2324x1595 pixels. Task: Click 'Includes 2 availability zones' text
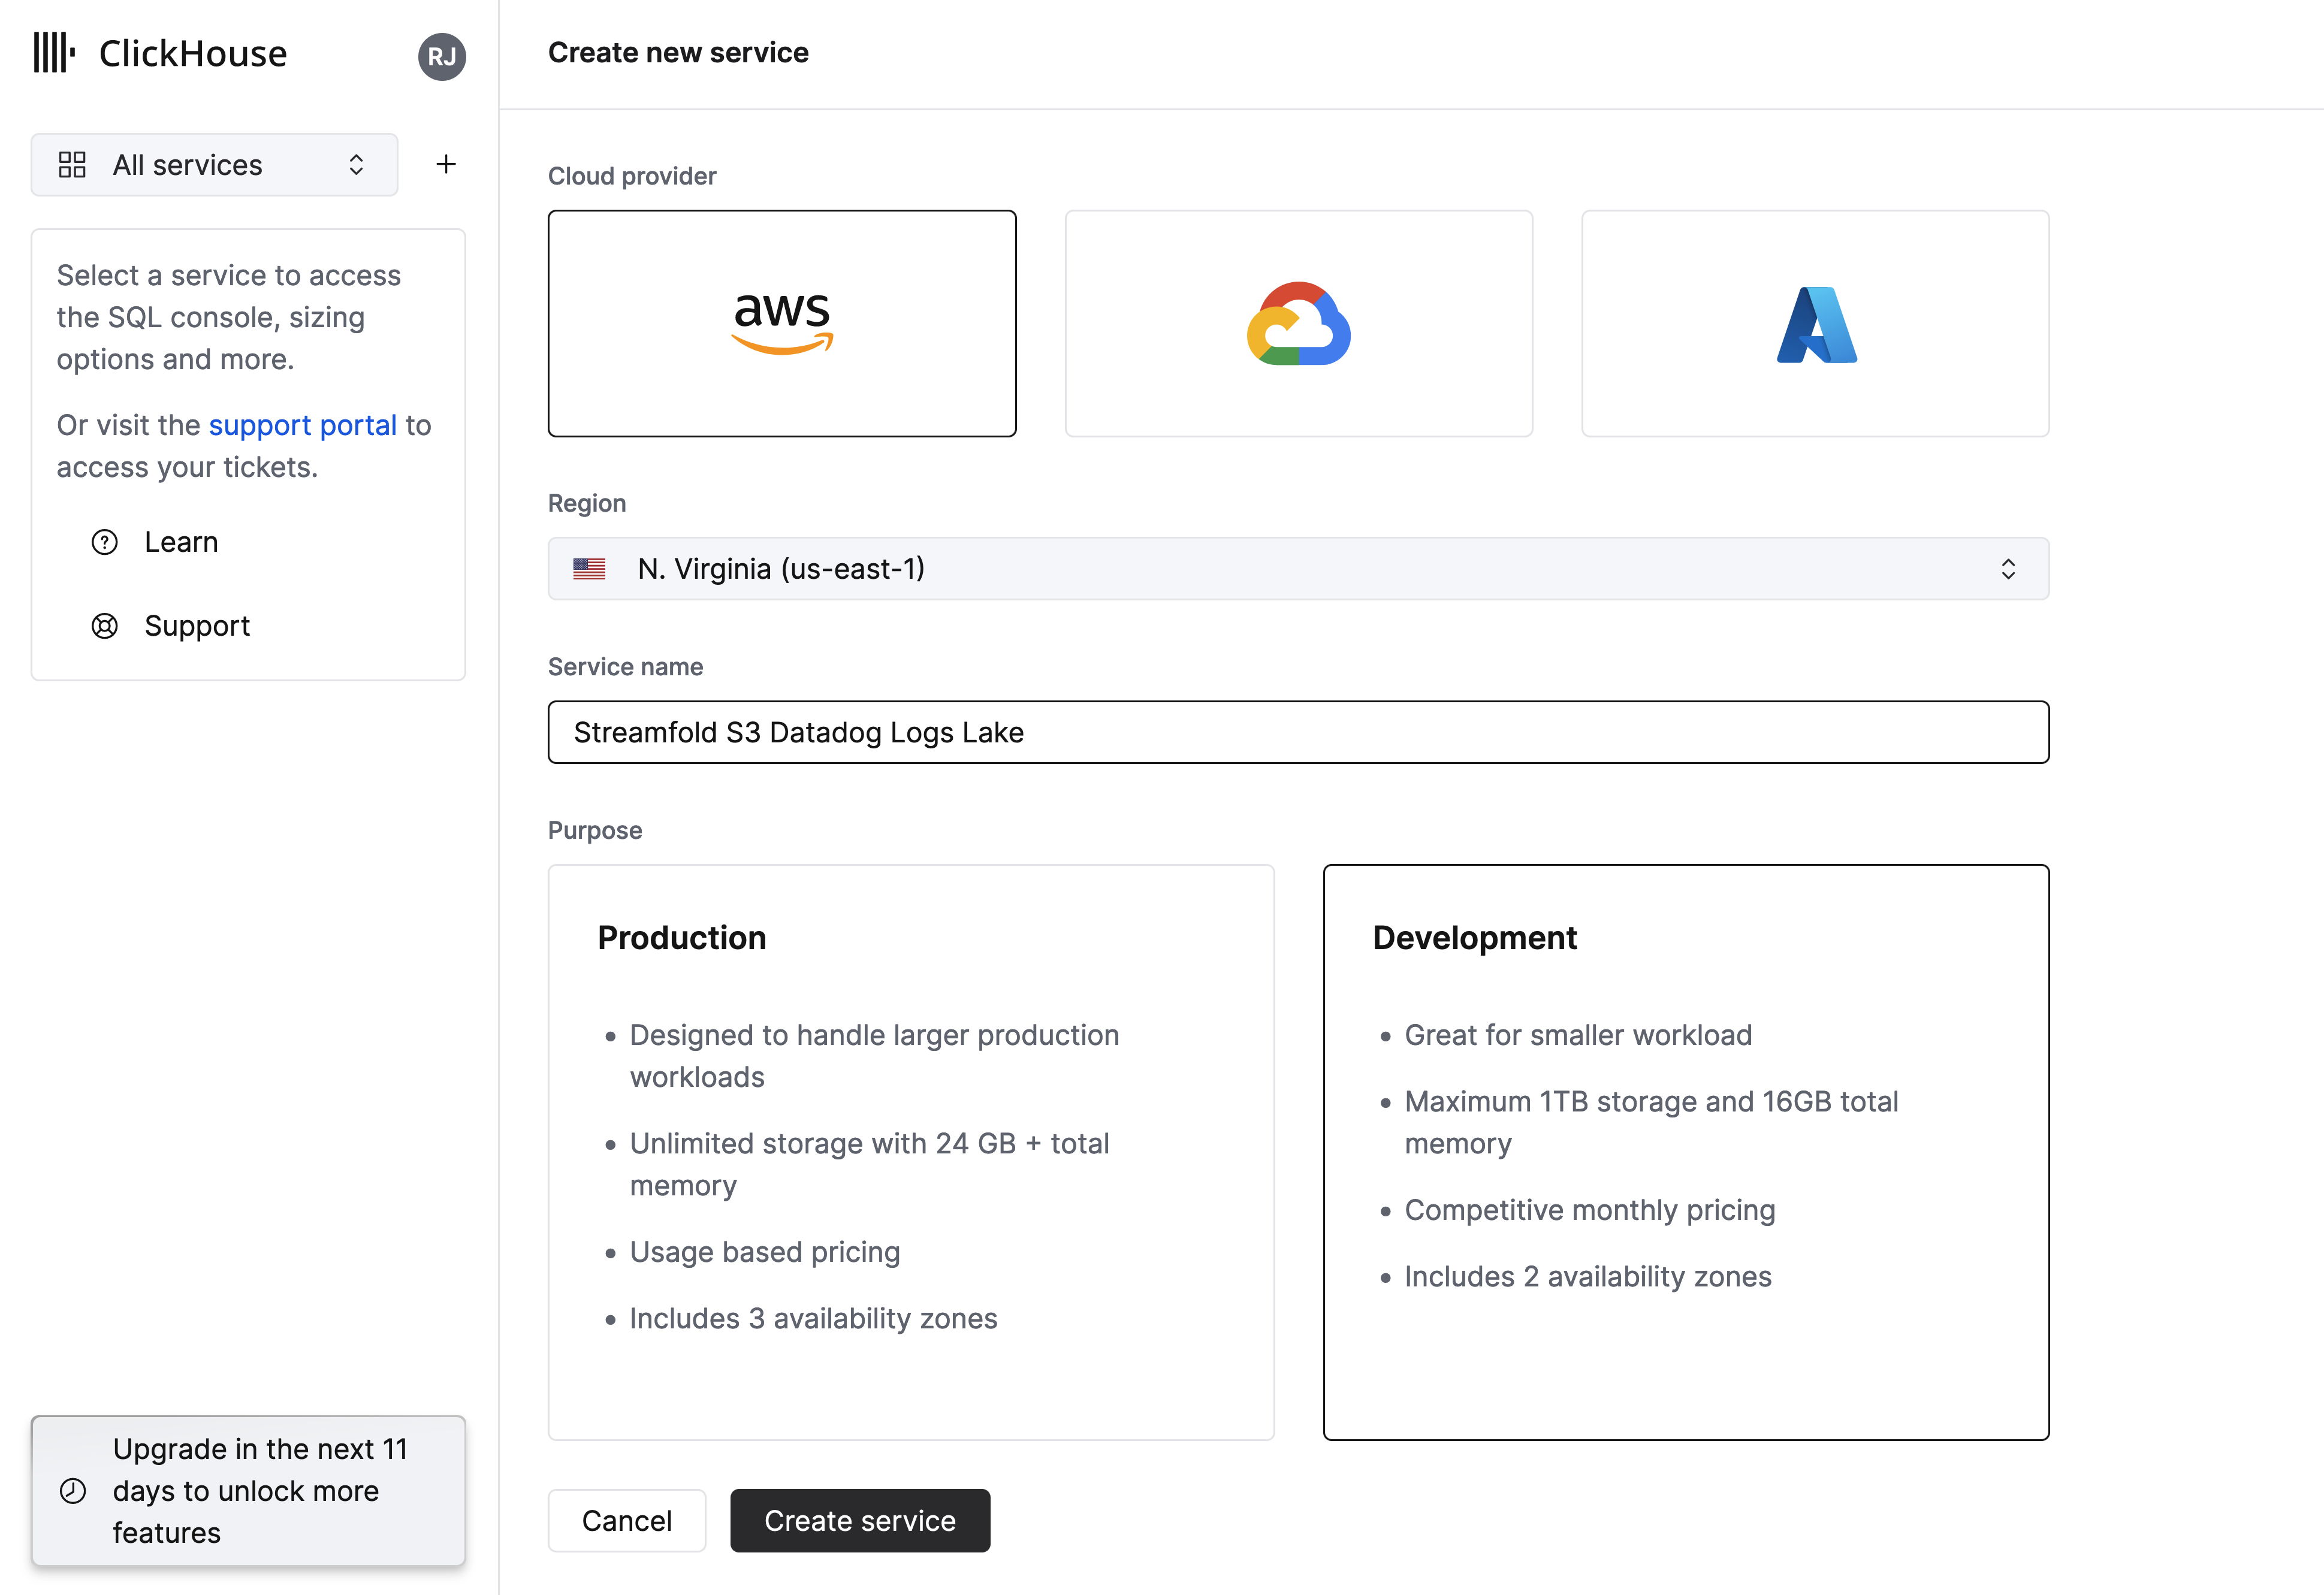(x=1587, y=1276)
